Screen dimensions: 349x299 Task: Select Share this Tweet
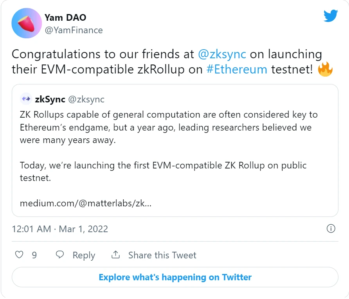162,255
